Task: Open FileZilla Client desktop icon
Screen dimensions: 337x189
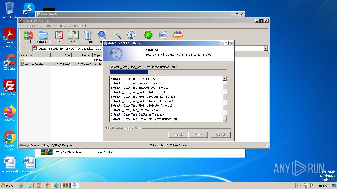Action: click(9, 87)
